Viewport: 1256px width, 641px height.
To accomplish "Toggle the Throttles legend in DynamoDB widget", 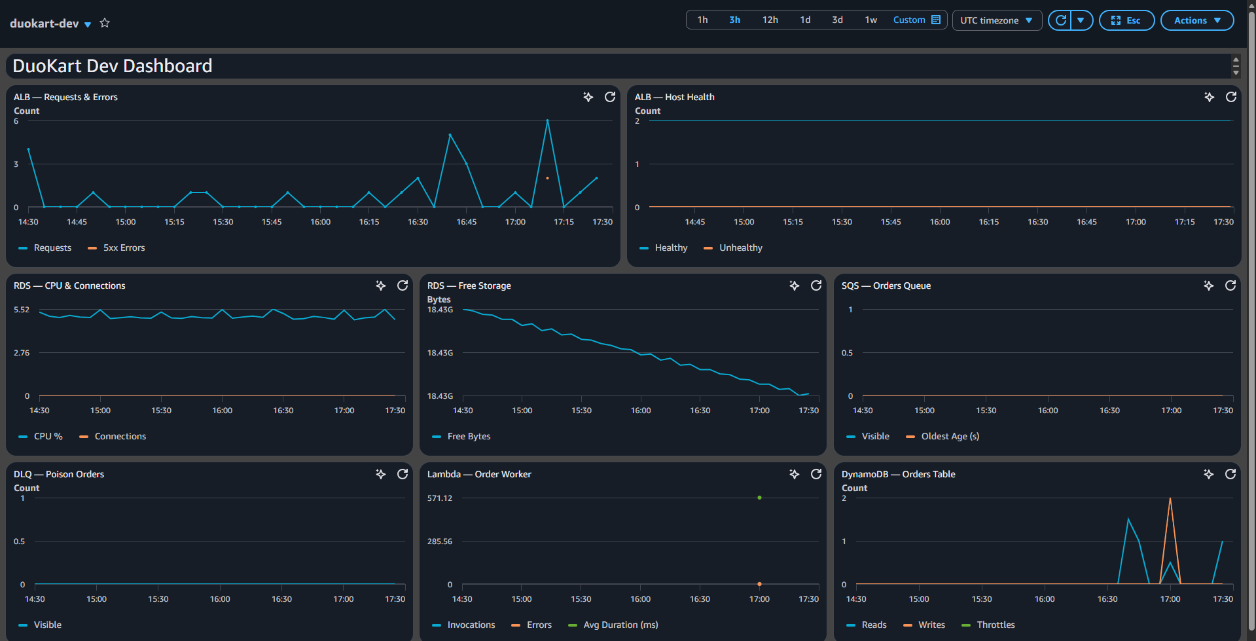I will [x=988, y=625].
